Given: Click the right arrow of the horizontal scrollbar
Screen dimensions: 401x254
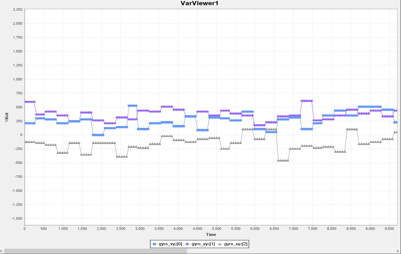Looking at the screenshot, I should (x=398, y=251).
